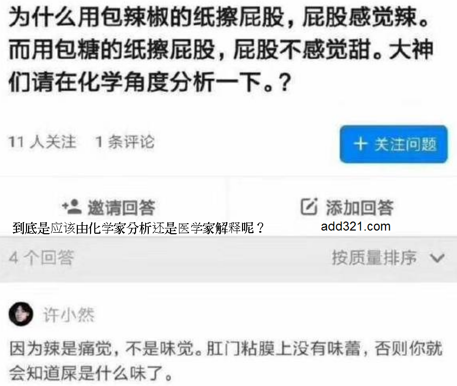Image resolution: width=457 pixels, height=386 pixels.
Task: Select 添加回答 add an answer
Action: (x=347, y=207)
